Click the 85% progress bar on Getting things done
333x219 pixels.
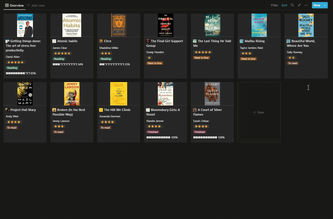point(21,73)
